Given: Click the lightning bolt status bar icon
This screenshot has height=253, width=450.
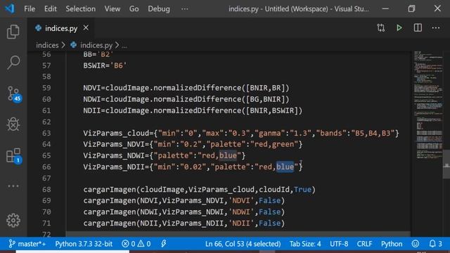Looking at the screenshot, I should (164, 244).
